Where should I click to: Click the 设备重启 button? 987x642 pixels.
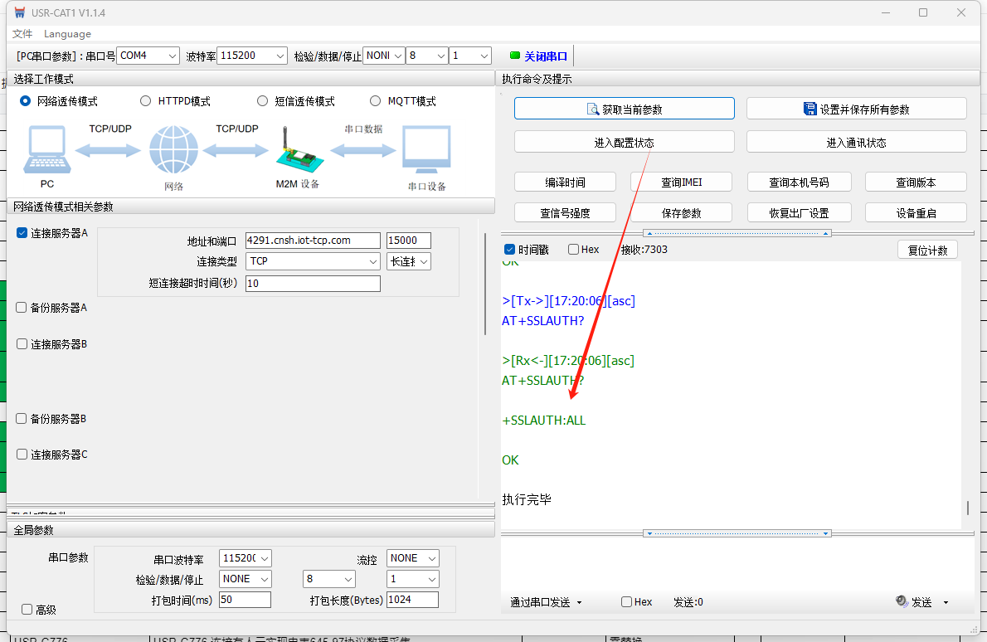(916, 213)
